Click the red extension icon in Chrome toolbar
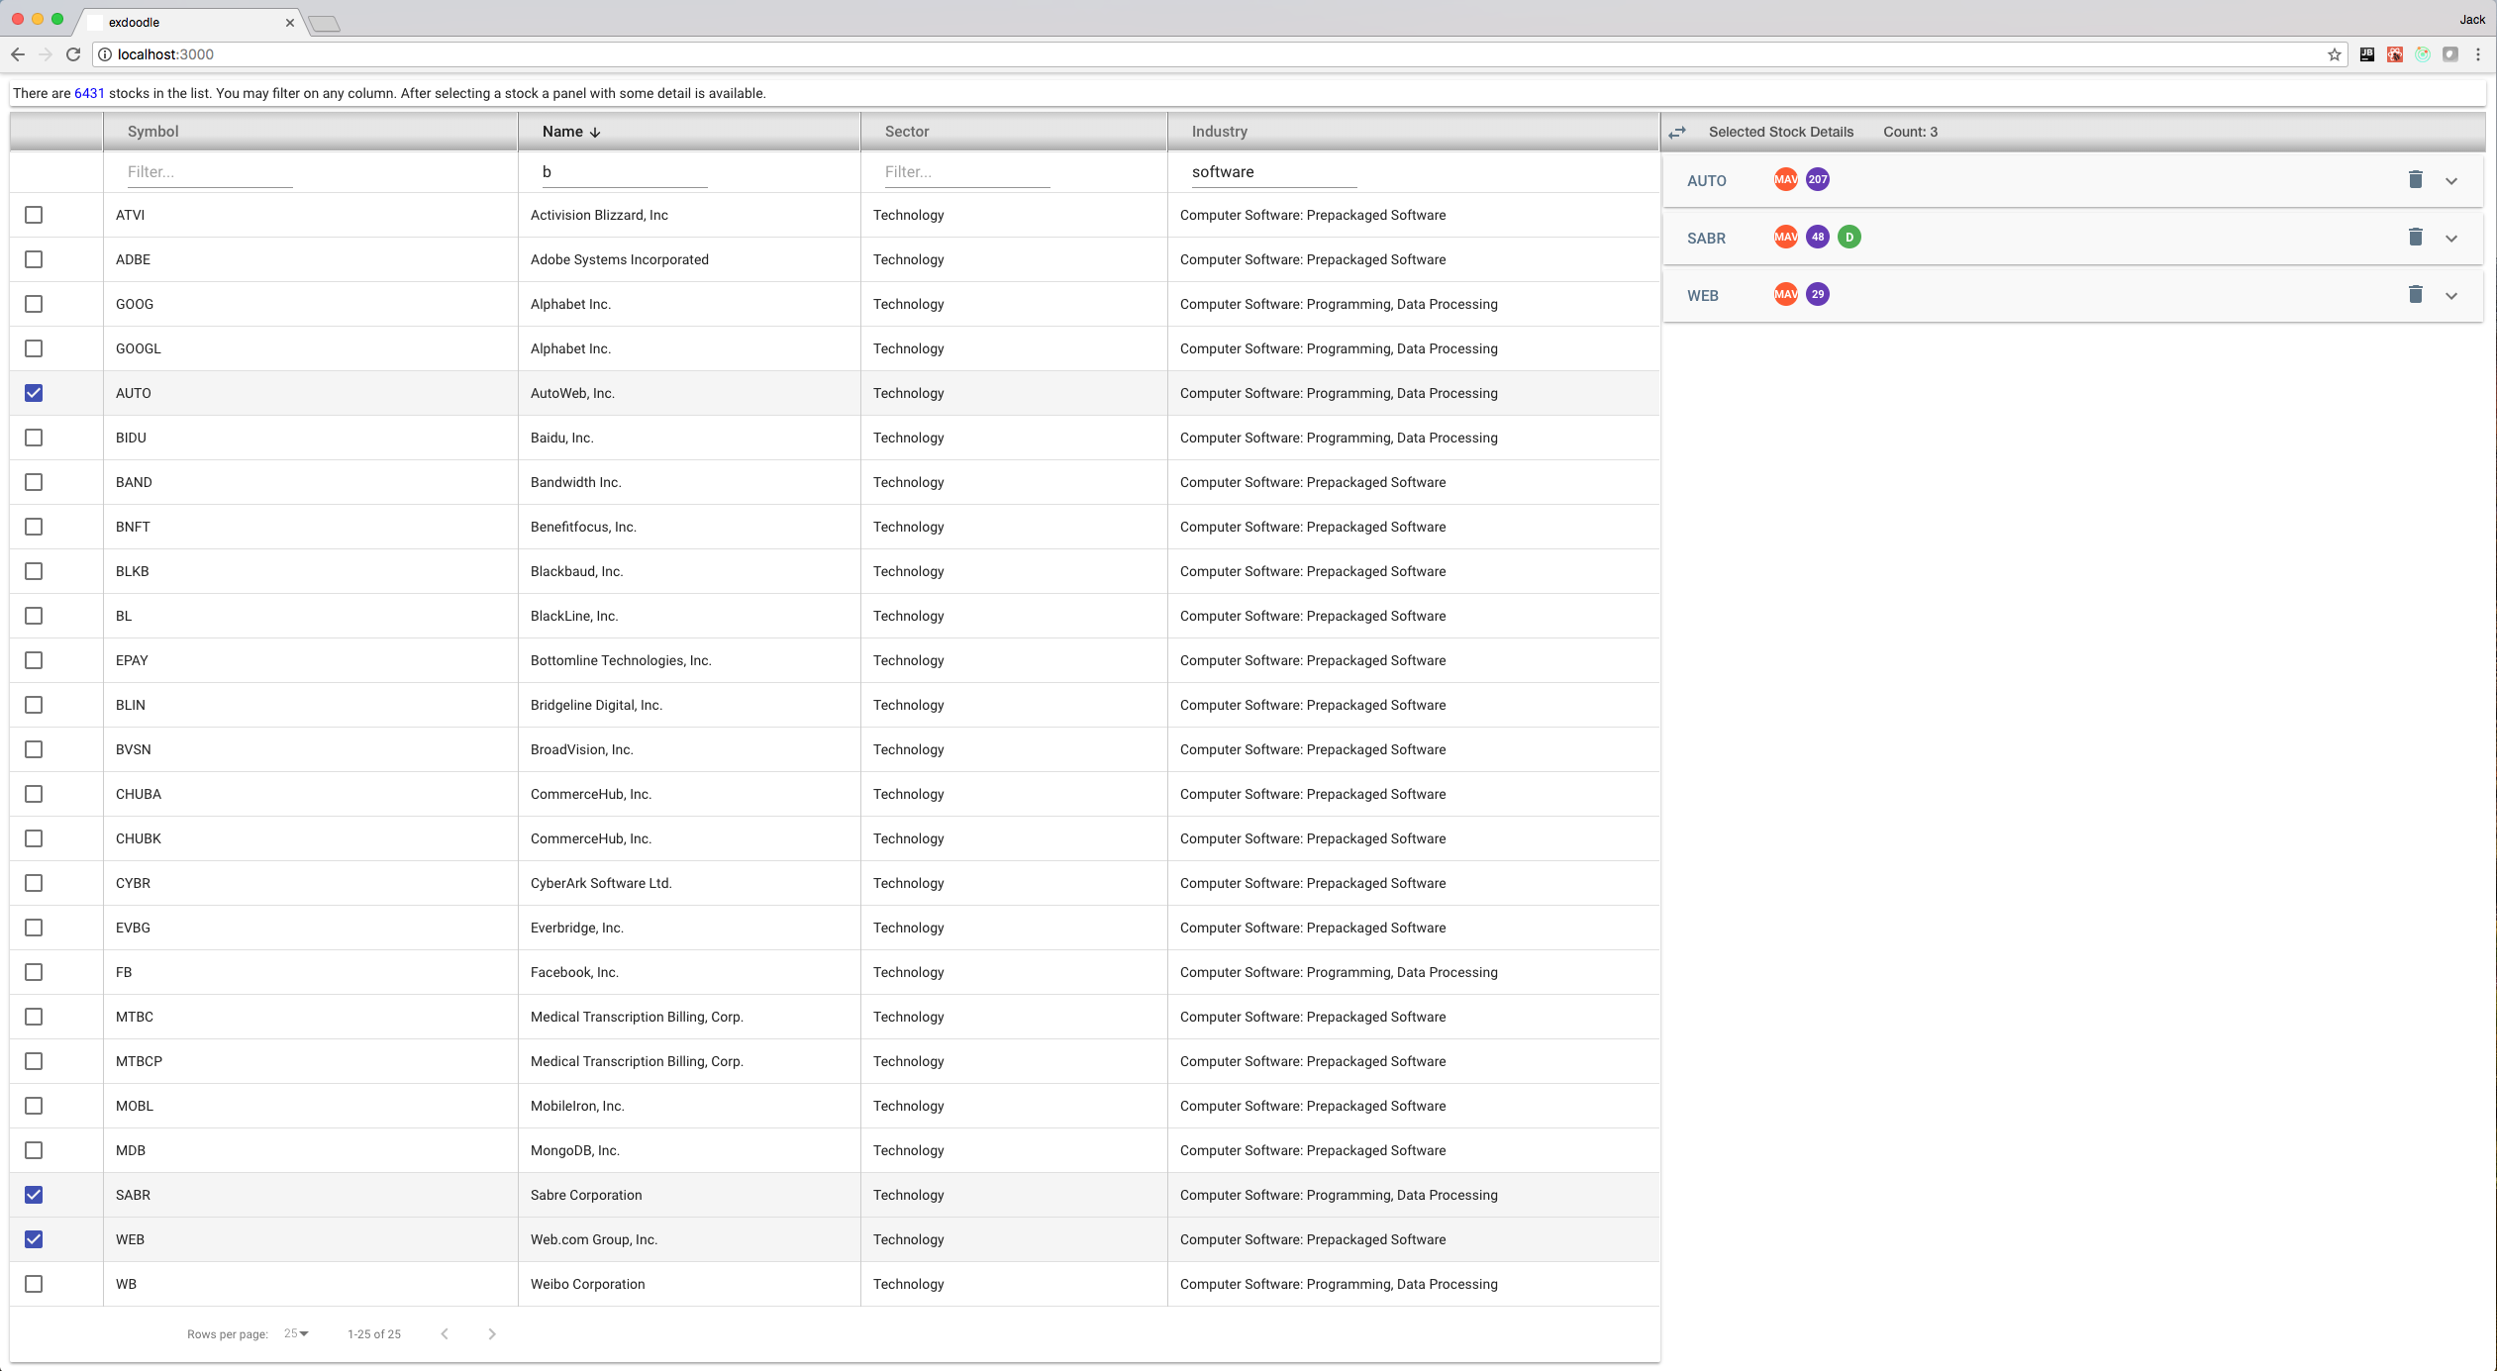 pos(2395,54)
